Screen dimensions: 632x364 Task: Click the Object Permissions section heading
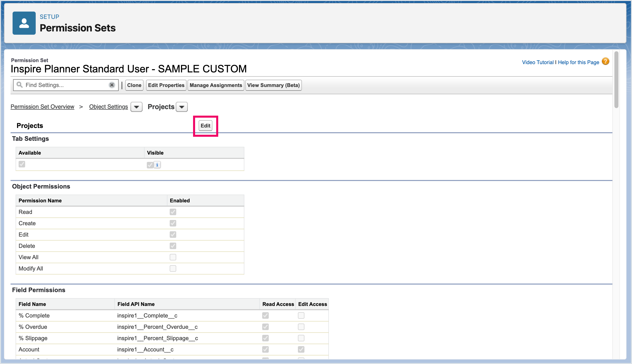pyautogui.click(x=41, y=187)
